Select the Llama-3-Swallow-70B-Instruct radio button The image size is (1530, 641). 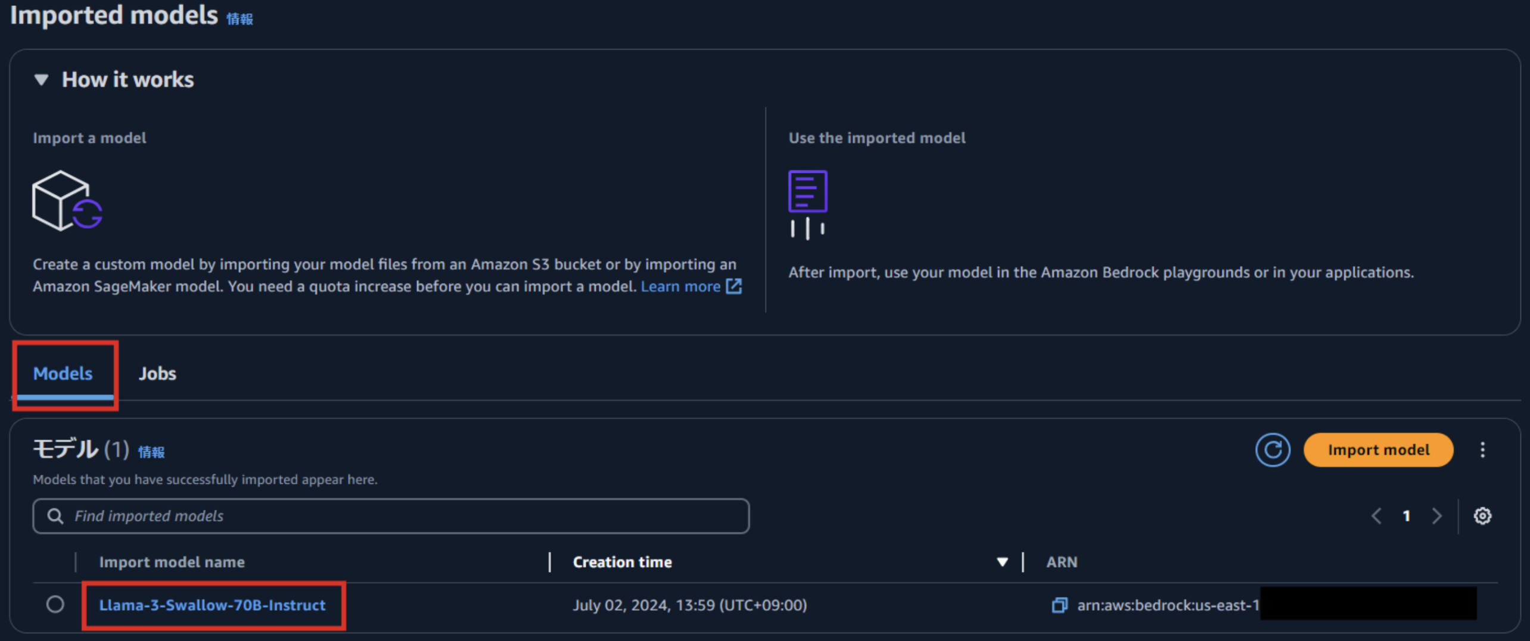(x=55, y=605)
